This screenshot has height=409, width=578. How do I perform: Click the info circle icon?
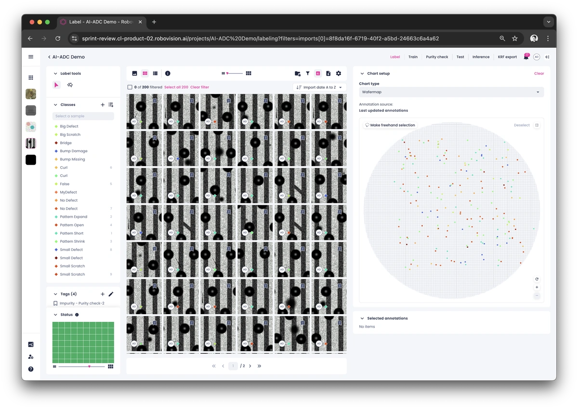(168, 73)
